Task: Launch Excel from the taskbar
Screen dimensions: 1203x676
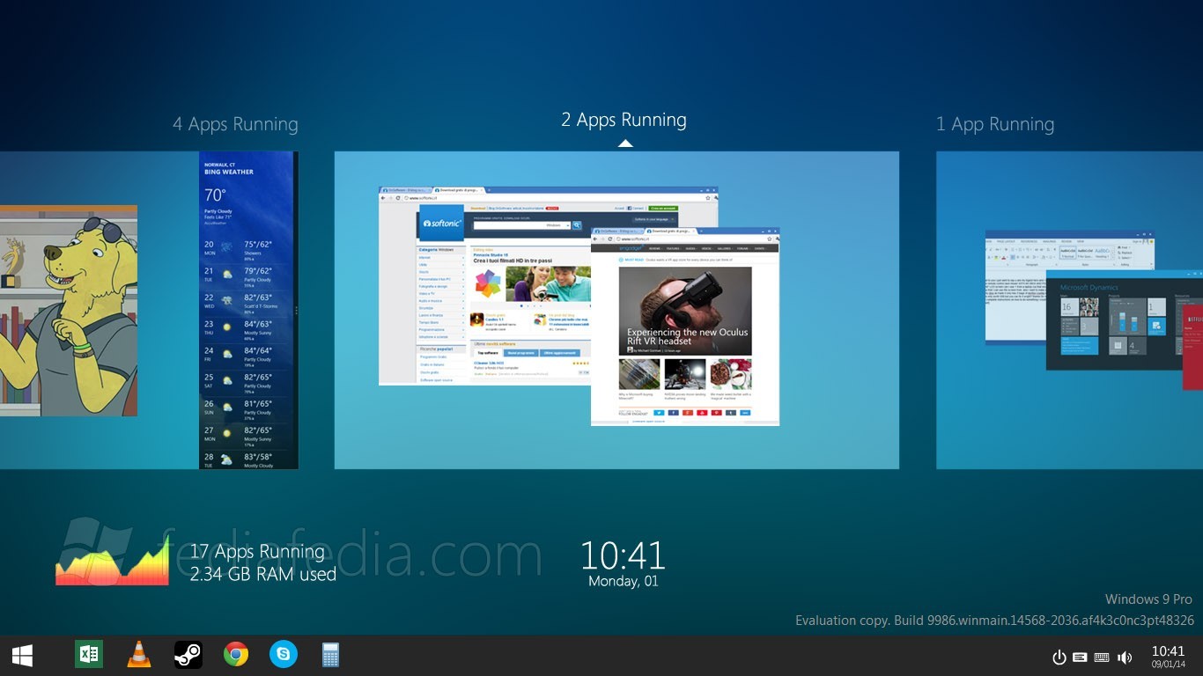Action: pyautogui.click(x=89, y=655)
